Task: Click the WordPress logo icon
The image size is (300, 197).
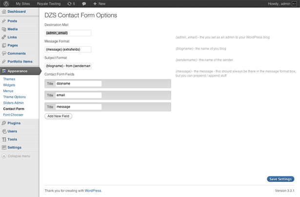Action: (x=6, y=3)
